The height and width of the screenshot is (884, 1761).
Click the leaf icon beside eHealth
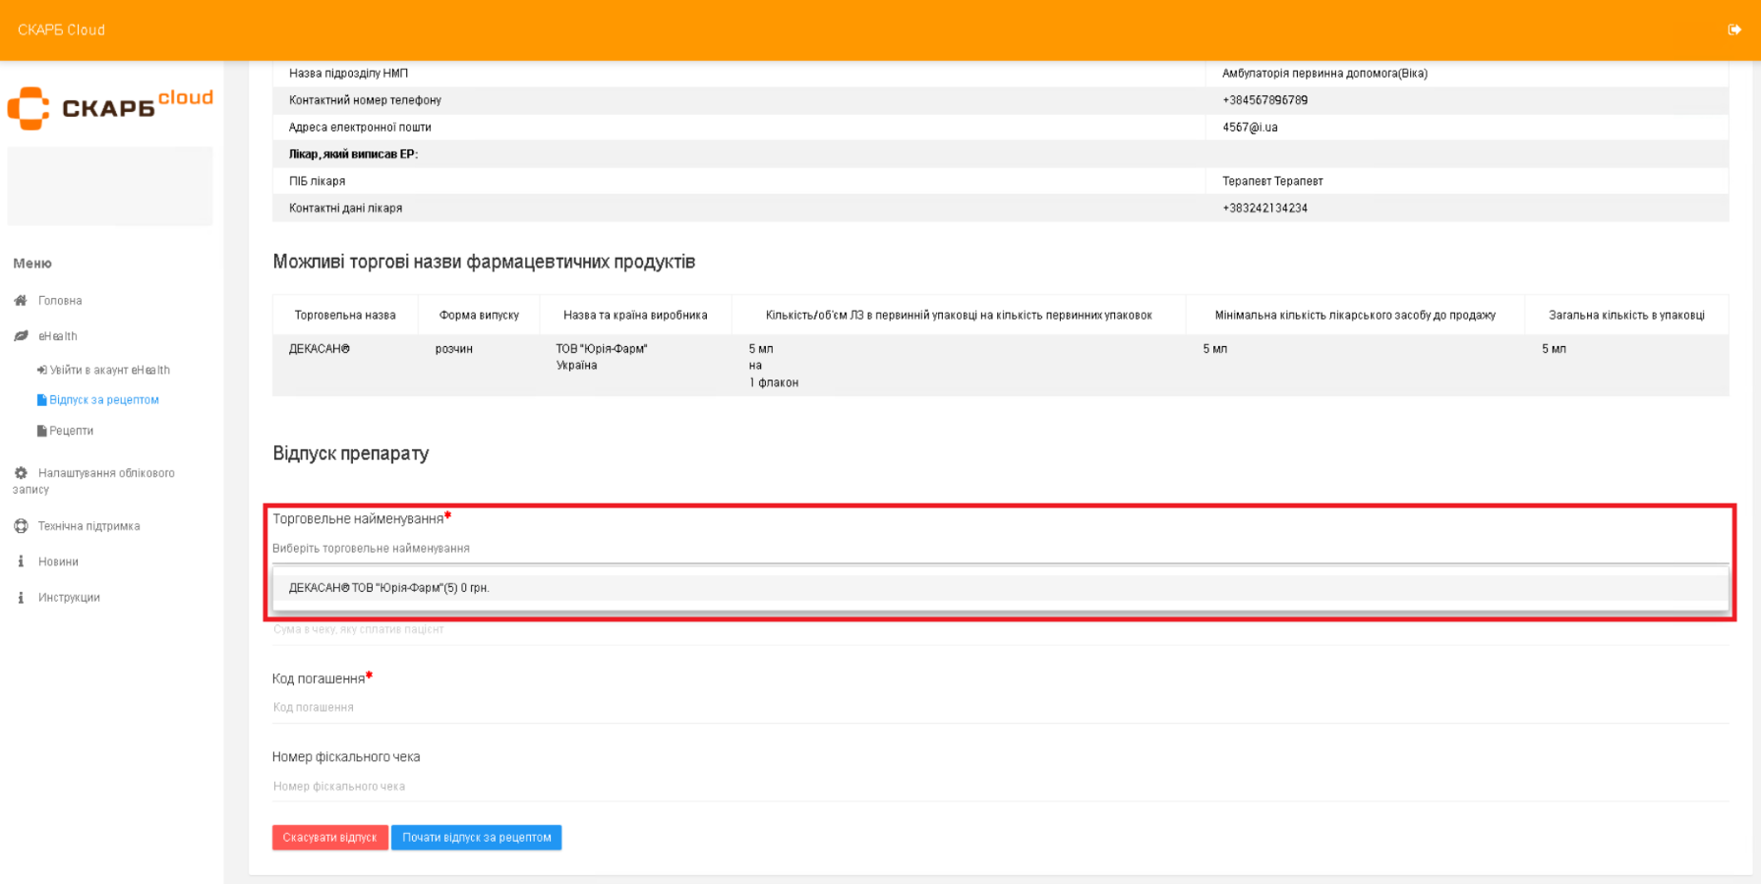coord(21,336)
